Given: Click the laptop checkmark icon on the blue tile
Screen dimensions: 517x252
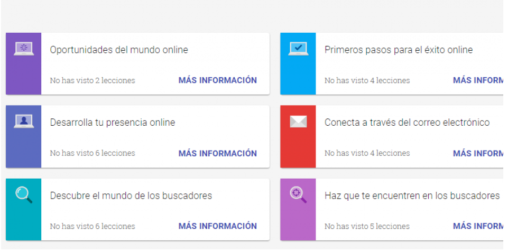Looking at the screenshot, I should pyautogui.click(x=298, y=49).
